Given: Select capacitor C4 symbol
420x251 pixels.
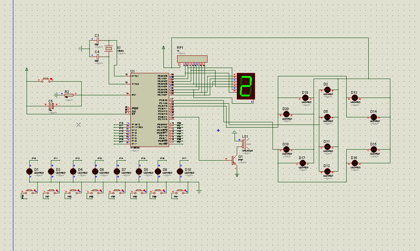Looking at the screenshot, I should click(98, 57).
